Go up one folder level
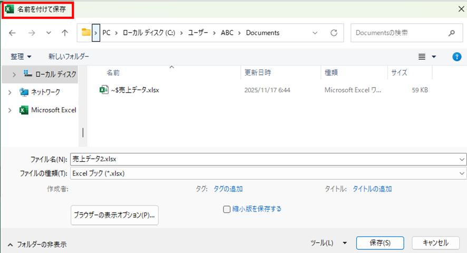This screenshot has height=253, width=467. pyautogui.click(x=65, y=33)
